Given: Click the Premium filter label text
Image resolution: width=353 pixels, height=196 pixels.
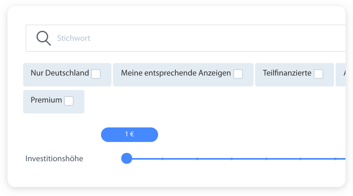Looking at the screenshot, I should click(46, 100).
